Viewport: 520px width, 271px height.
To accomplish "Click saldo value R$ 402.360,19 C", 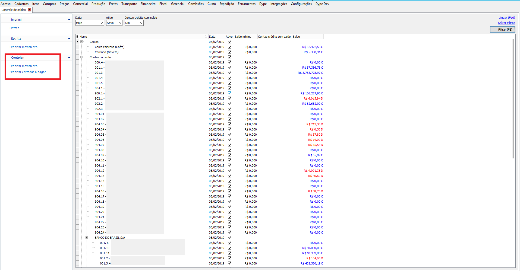I will [x=312, y=263].
